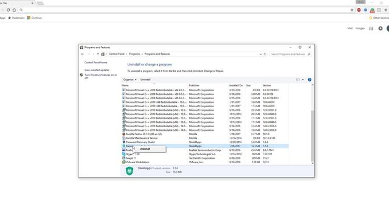This screenshot has height=219, width=389.
Task: Click the green extension icon in Chrome toolbar
Action: 373,10
